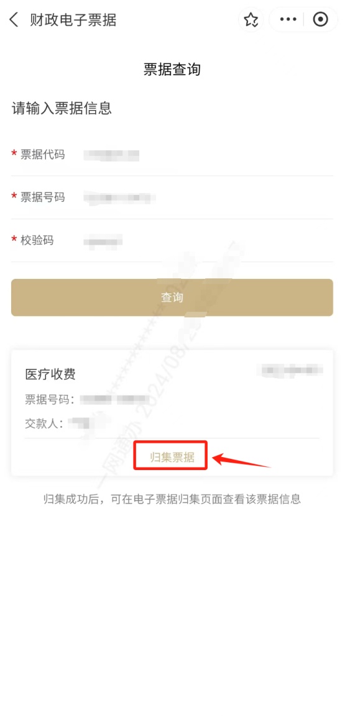Select the 医疗收费 card title
345x716 pixels.
coord(50,374)
